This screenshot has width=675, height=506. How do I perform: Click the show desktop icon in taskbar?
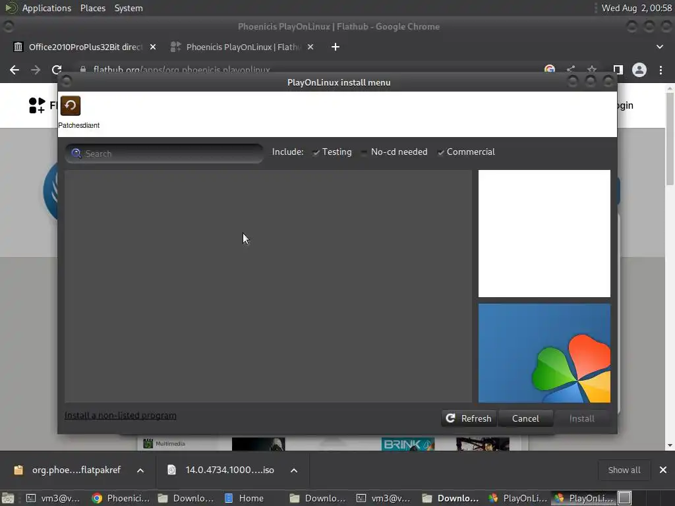(x=8, y=498)
